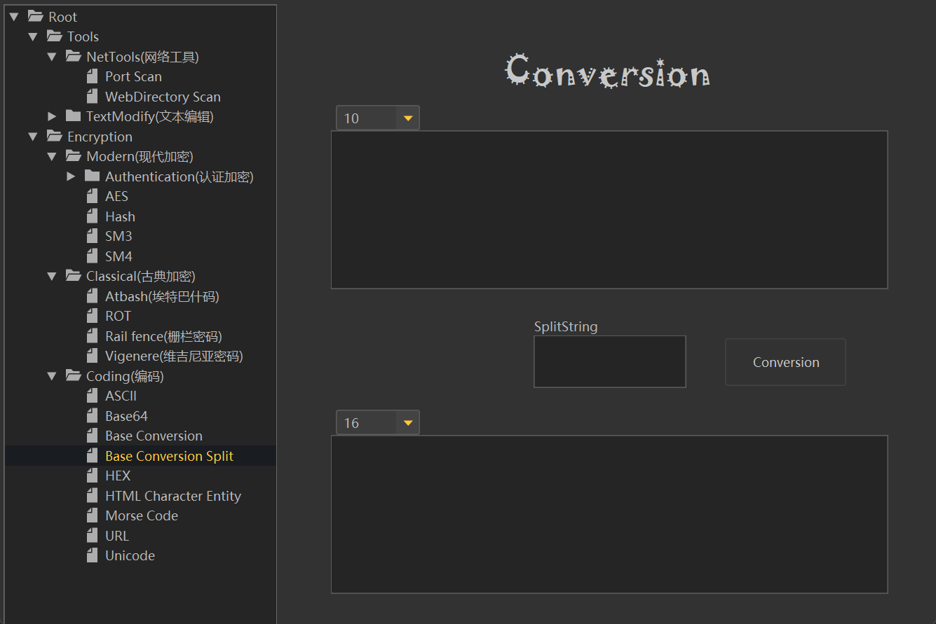The image size is (936, 624).
Task: Expand the Authentication(认证加密) tree node
Action: click(x=71, y=176)
